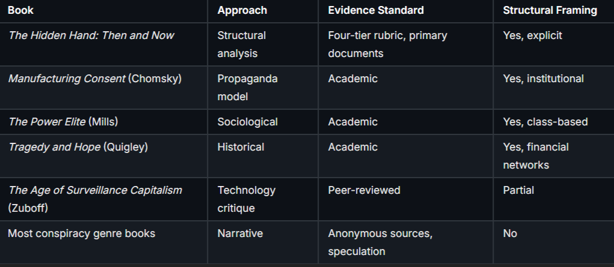Click the "Peer-reviewed" evidence standard cell
The height and width of the screenshot is (267, 614).
364,190
